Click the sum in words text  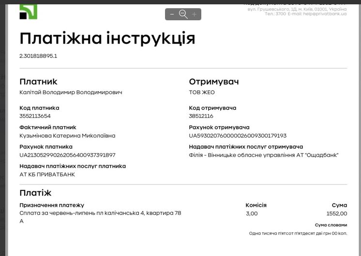tap(298, 234)
